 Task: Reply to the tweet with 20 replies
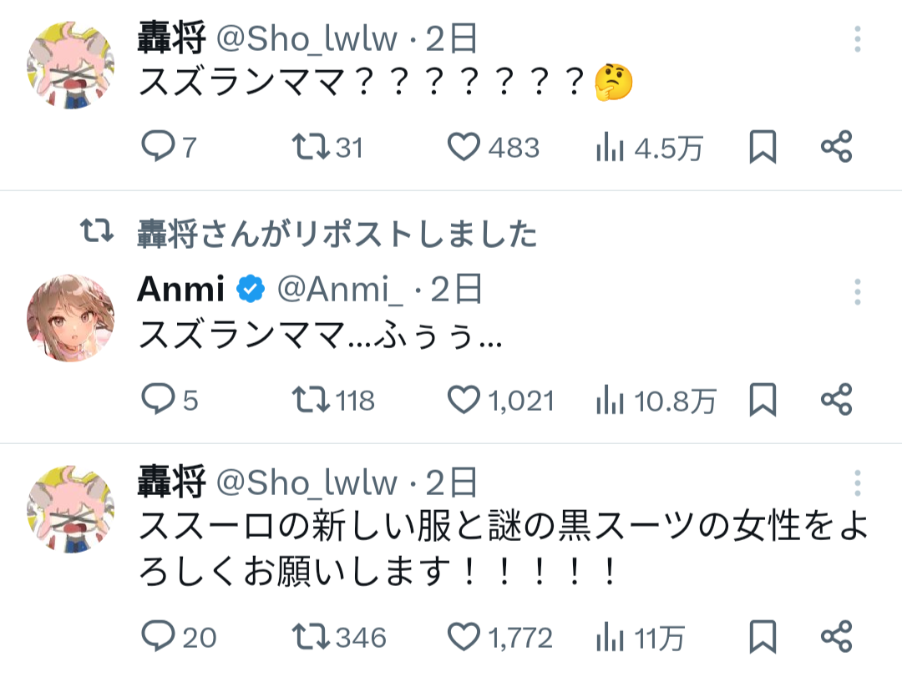click(x=156, y=638)
